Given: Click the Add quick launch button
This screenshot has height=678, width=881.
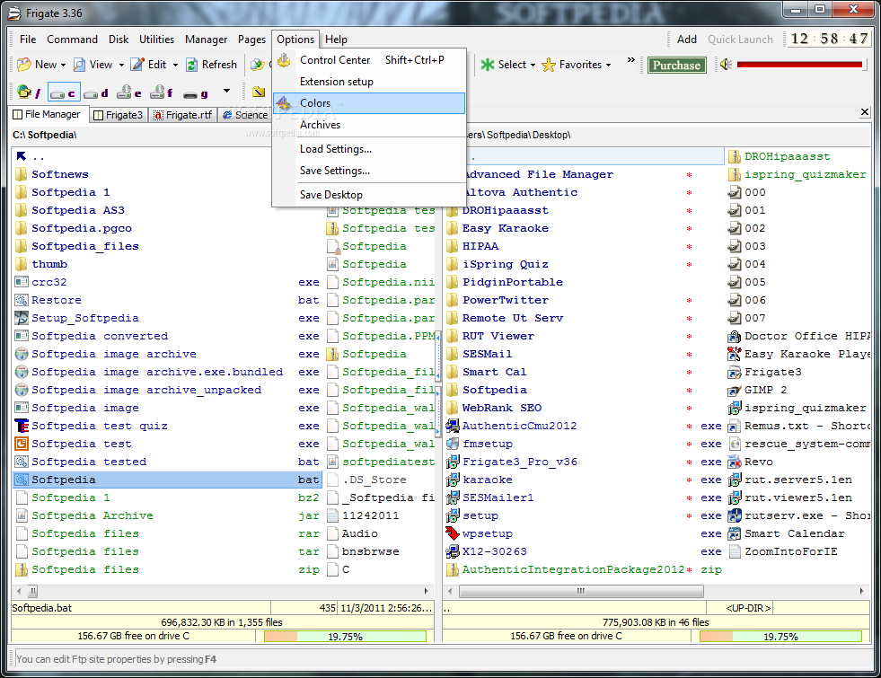Looking at the screenshot, I should point(687,40).
